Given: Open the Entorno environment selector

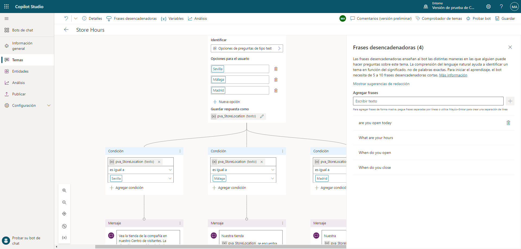Looking at the screenshot, I should click(x=449, y=6).
